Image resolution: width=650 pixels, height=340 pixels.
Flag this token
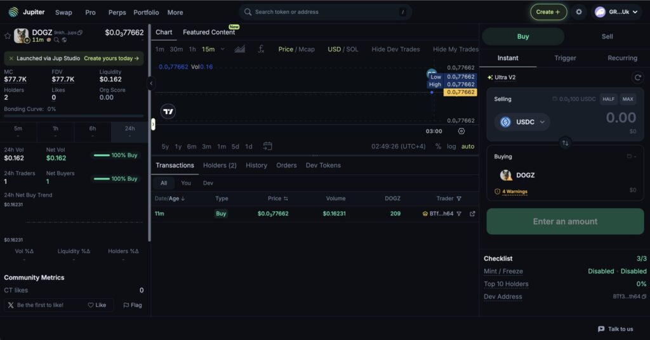133,305
